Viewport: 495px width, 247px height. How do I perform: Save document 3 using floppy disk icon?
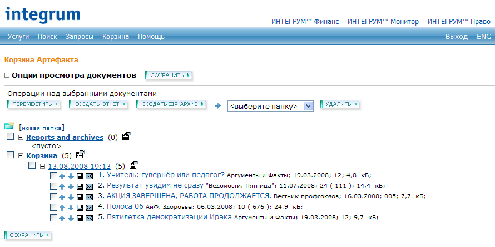pyautogui.click(x=80, y=197)
